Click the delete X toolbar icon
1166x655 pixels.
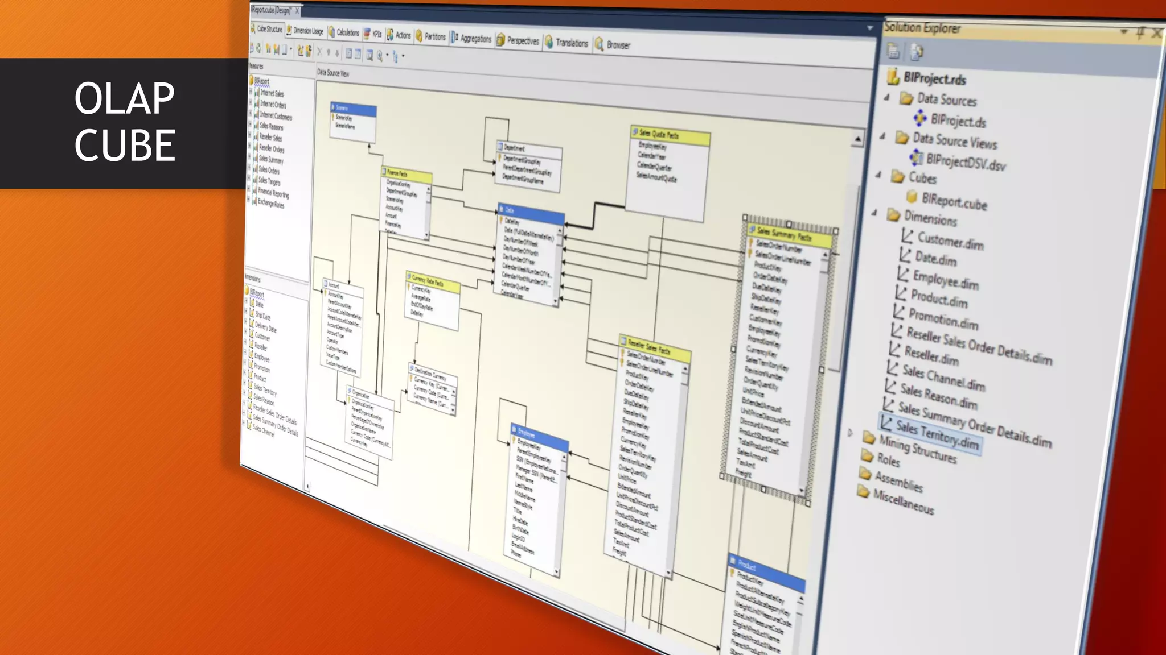click(x=319, y=52)
